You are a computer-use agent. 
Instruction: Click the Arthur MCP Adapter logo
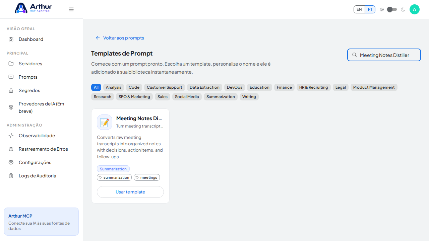(x=33, y=8)
